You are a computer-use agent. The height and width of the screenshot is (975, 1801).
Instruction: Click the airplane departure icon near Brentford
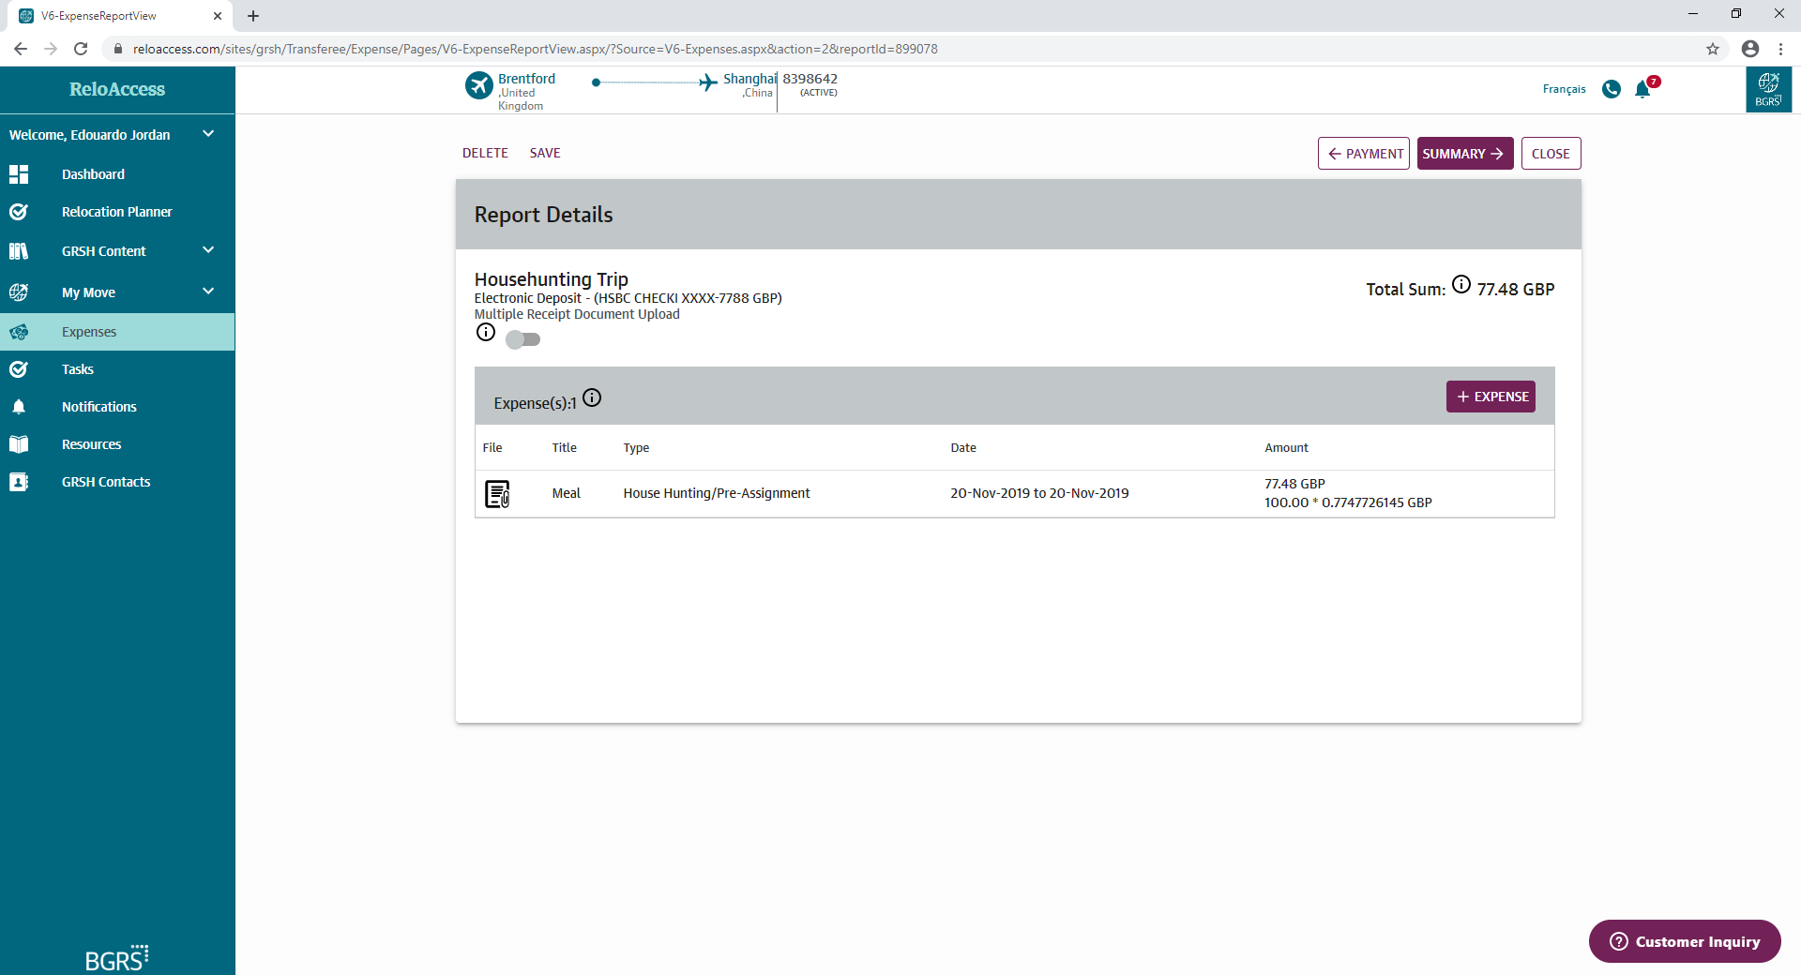point(479,85)
